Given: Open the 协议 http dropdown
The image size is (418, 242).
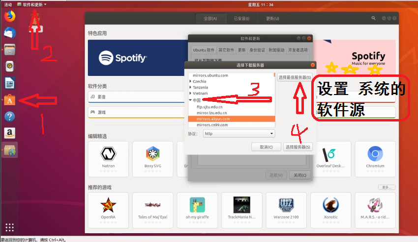Looking at the screenshot, I should [239, 134].
